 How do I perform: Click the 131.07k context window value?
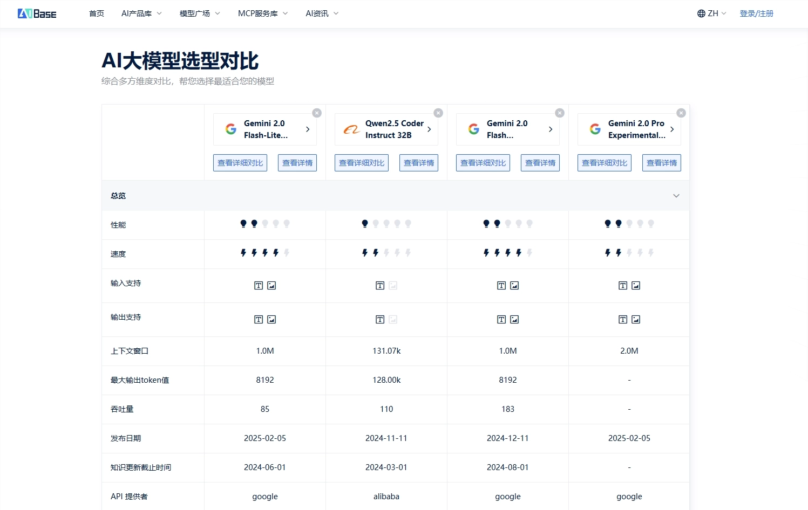point(386,351)
